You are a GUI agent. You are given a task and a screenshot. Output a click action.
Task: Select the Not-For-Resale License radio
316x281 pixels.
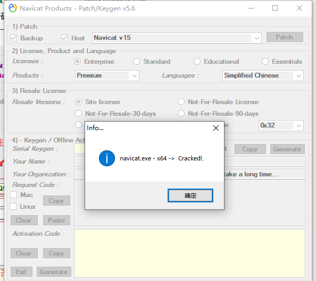click(x=181, y=102)
